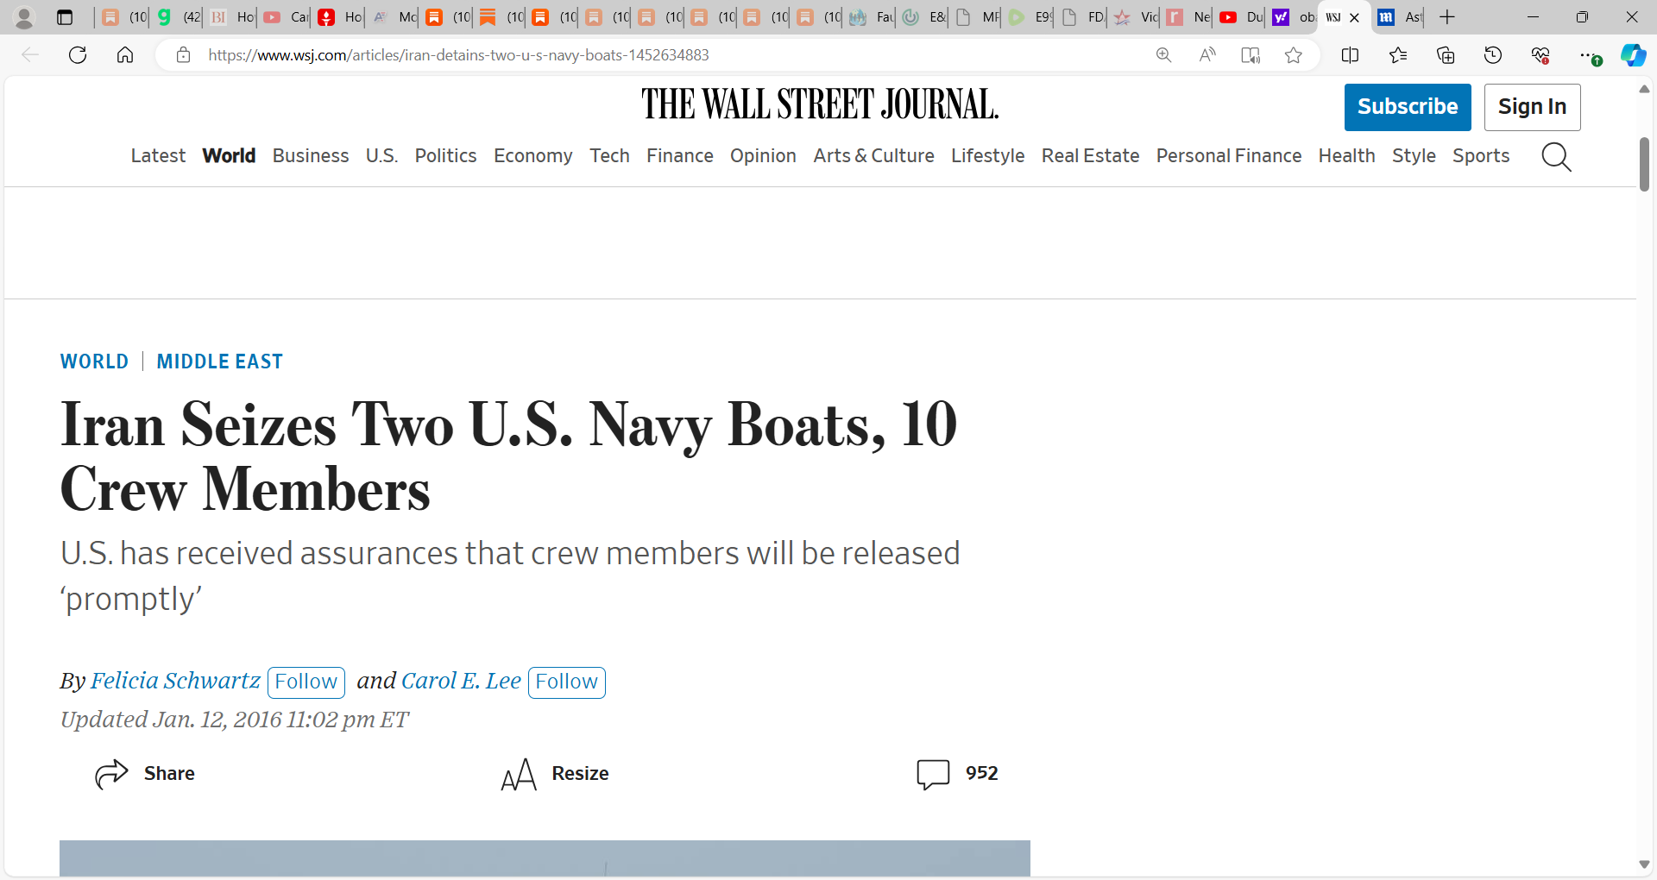Switch to the Grammarly tab labeled (42
The width and height of the screenshot is (1657, 880).
click(178, 17)
